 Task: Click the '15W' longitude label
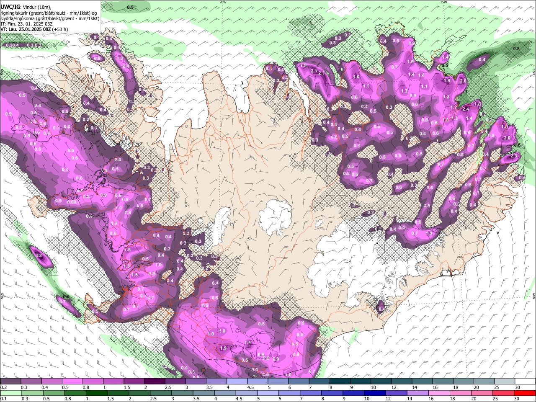click(x=443, y=2)
